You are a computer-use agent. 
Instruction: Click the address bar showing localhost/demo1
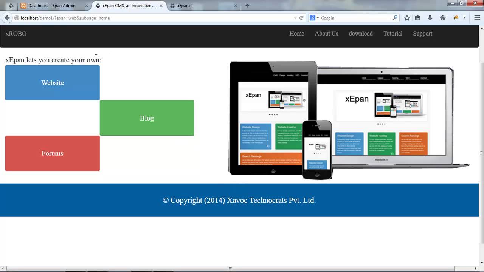coord(155,18)
